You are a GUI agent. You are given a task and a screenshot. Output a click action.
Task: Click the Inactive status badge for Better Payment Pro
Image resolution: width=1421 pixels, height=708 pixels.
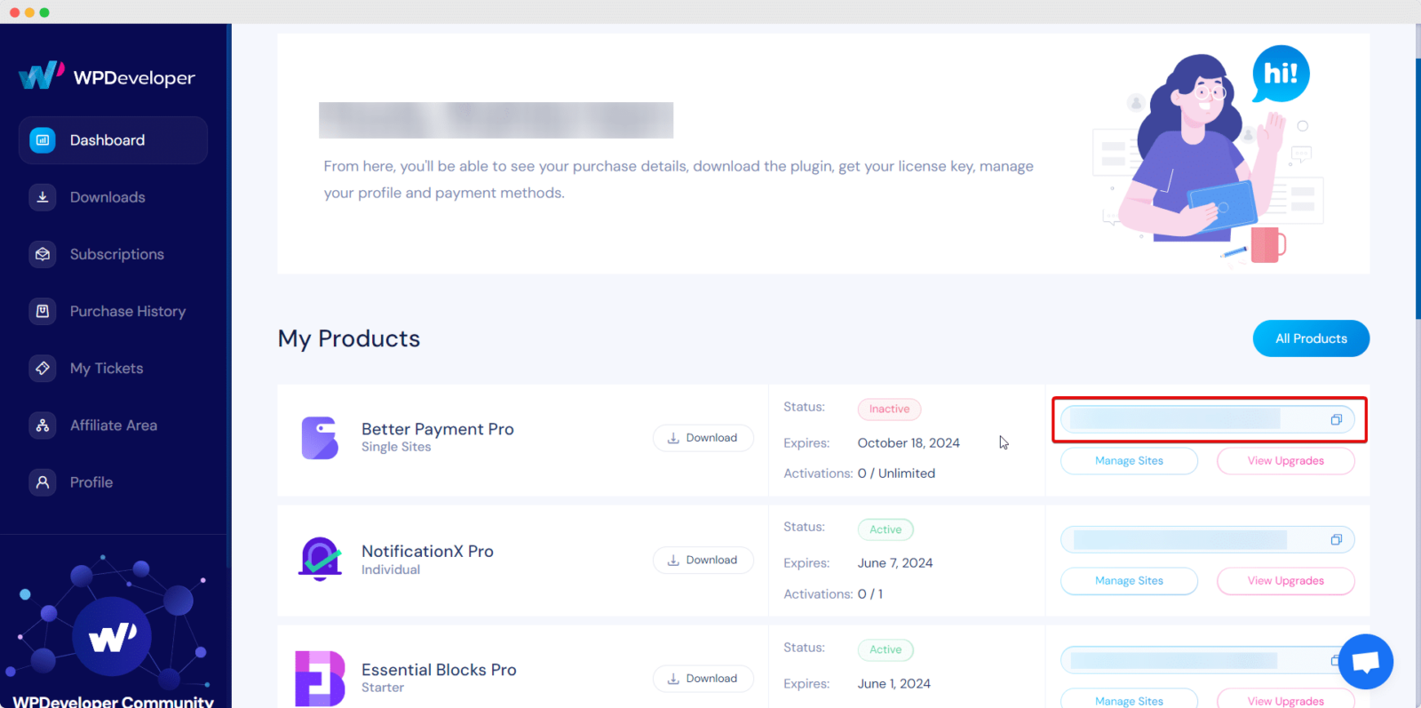[x=888, y=409]
